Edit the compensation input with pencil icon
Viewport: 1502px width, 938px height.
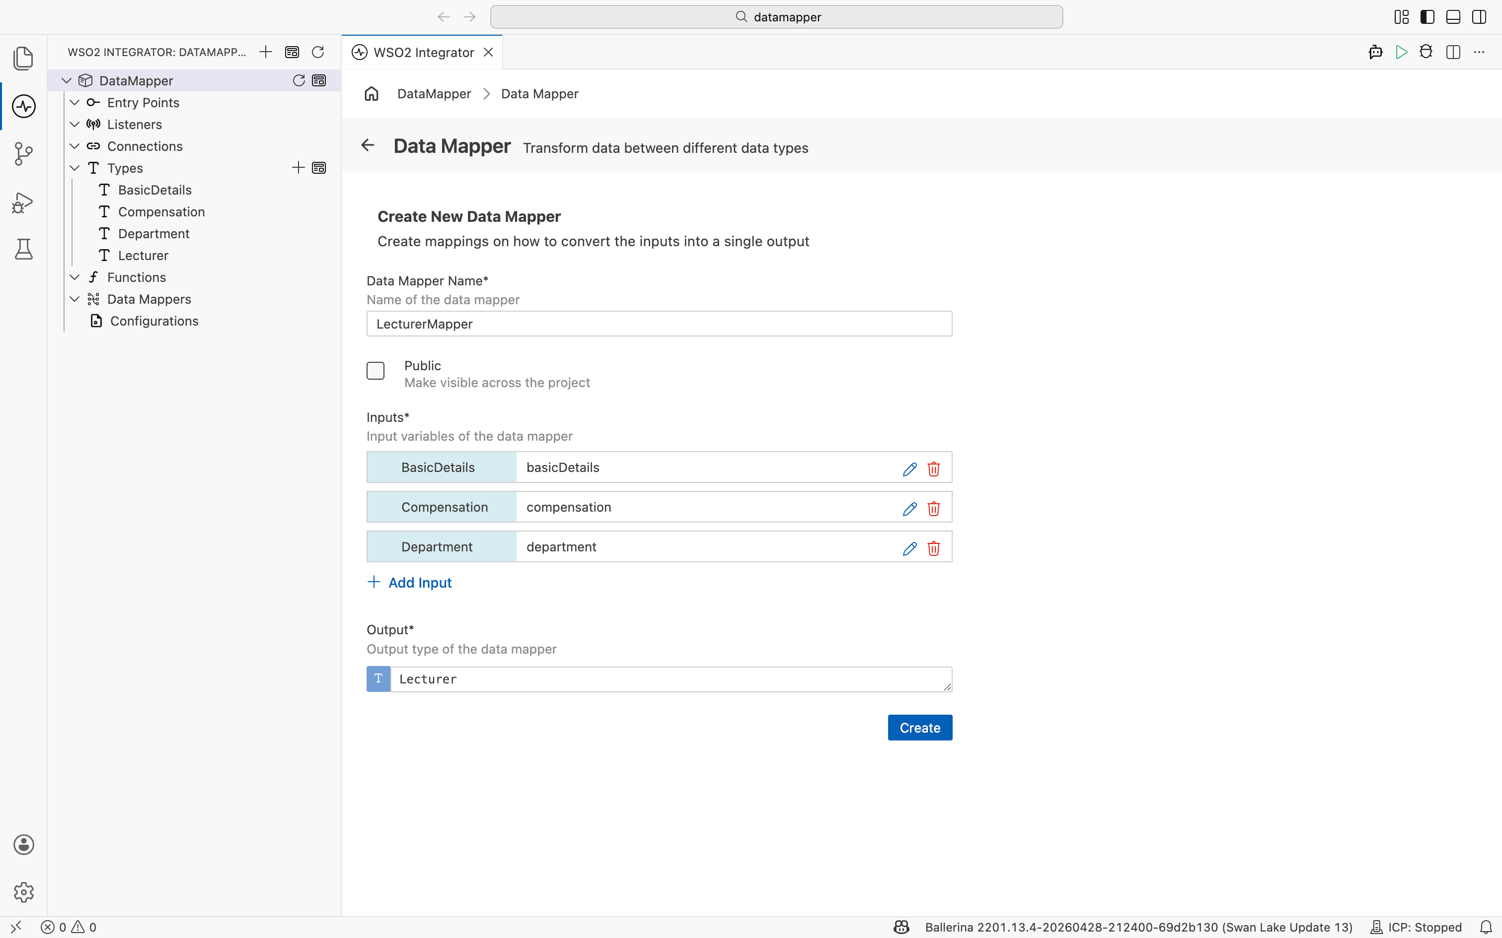(x=910, y=509)
